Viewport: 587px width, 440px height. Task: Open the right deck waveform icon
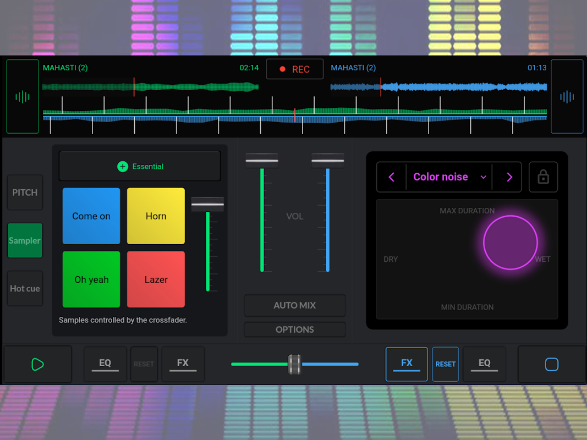click(567, 97)
